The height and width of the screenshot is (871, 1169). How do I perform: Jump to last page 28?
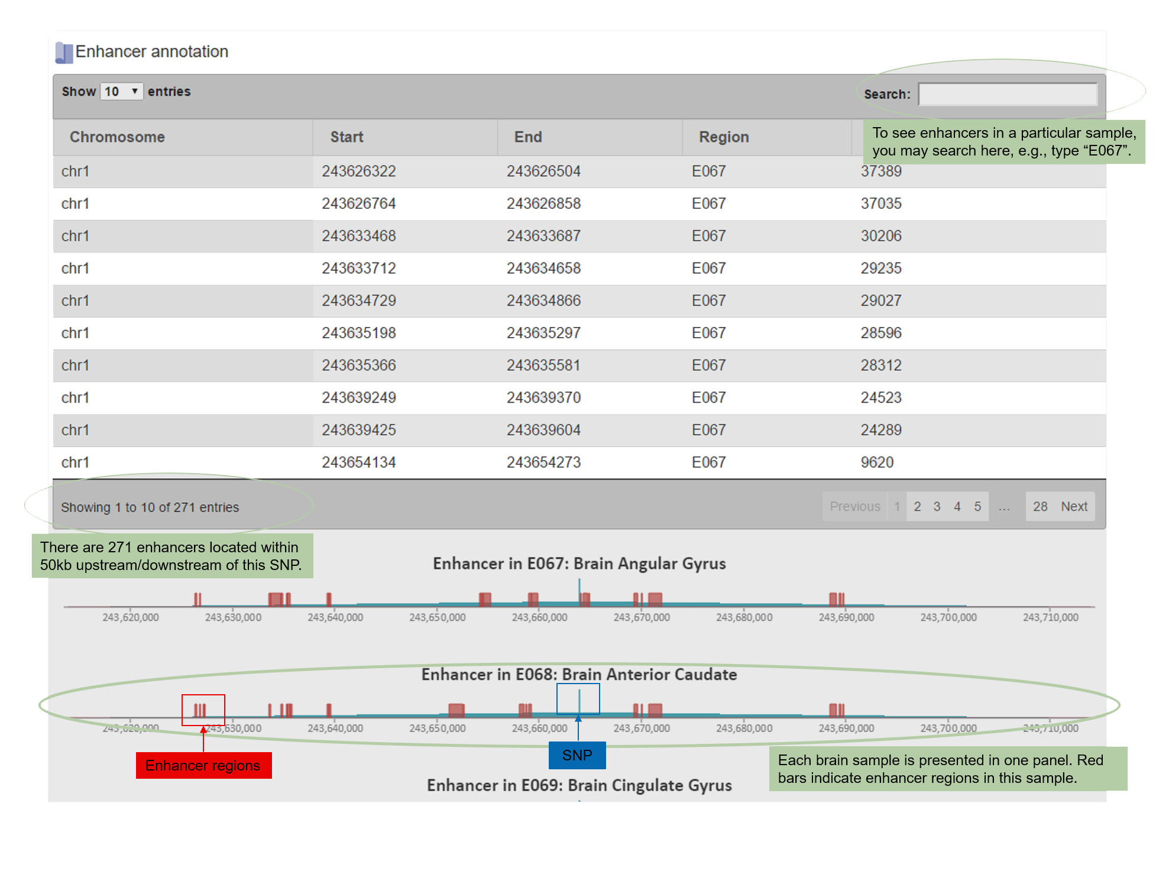(1040, 507)
